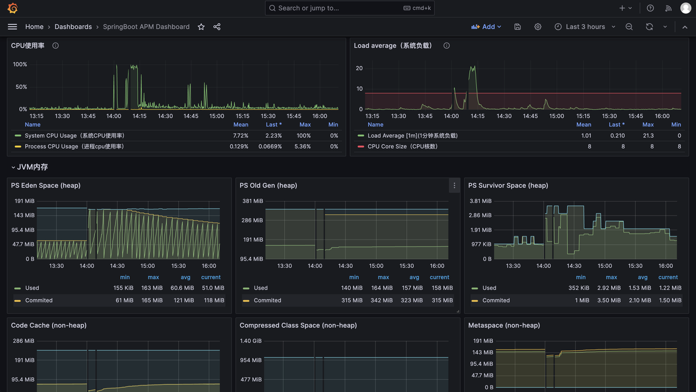Open the help question mark icon

click(650, 8)
